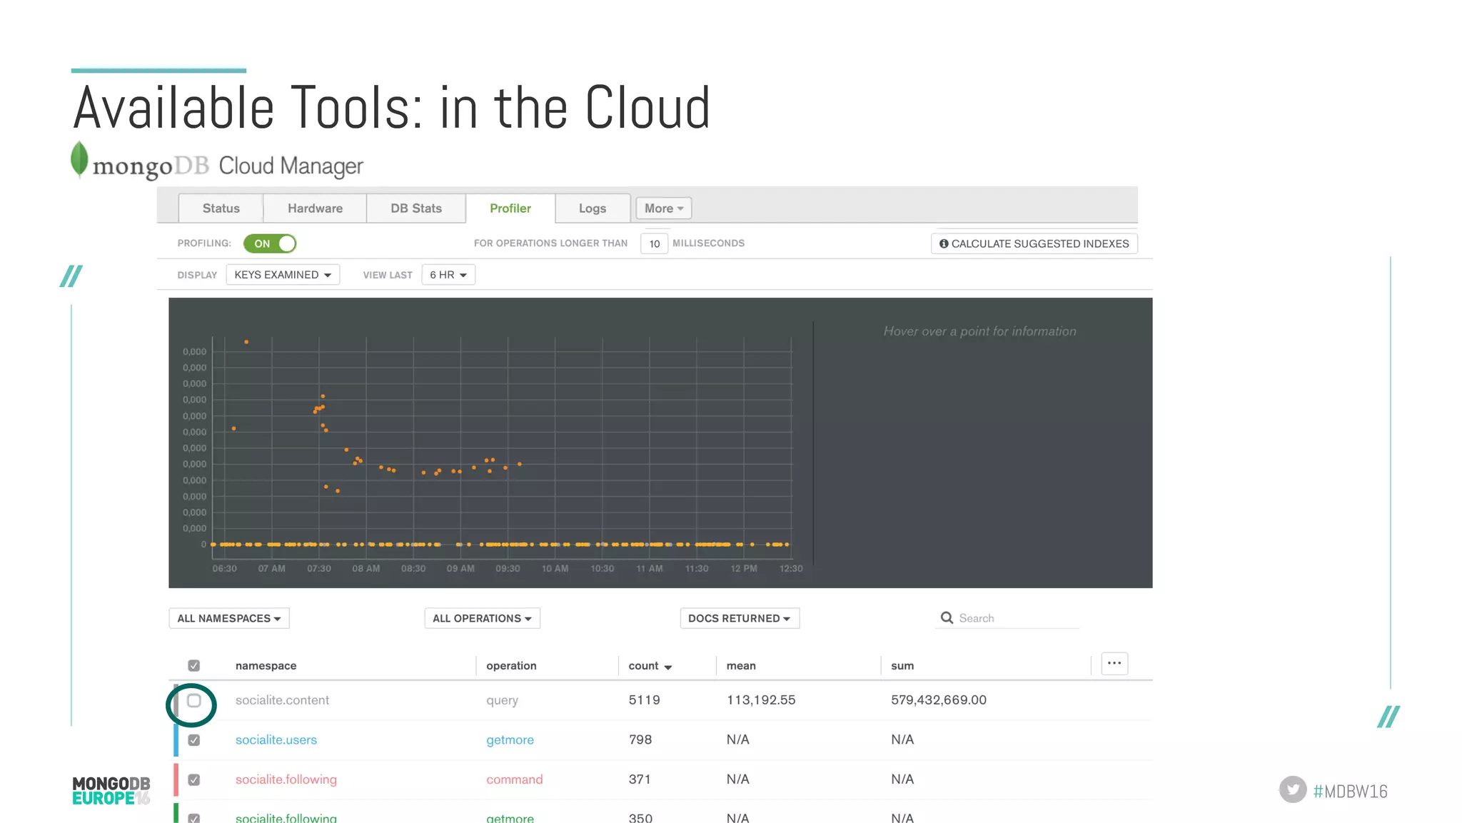
Task: Sort by the namespace column header
Action: tap(266, 666)
